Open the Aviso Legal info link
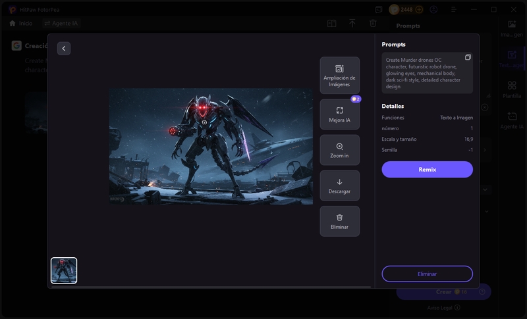The width and height of the screenshot is (527, 319). tap(443, 307)
